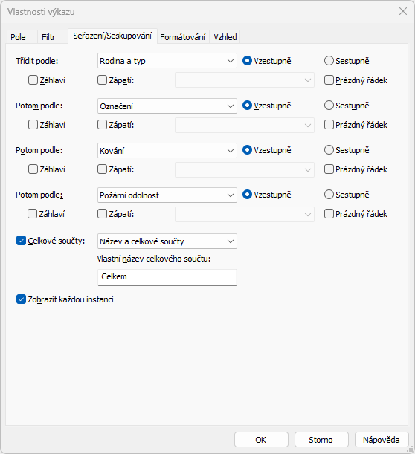Select the Vzhled tab
Viewport: 415px width, 454px height.
tap(225, 37)
